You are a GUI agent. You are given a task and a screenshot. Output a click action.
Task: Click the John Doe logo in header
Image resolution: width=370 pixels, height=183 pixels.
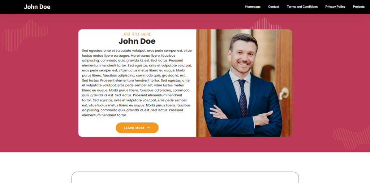pyautogui.click(x=37, y=7)
